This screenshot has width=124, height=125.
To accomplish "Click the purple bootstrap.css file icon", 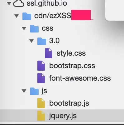I will [x=41, y=66].
